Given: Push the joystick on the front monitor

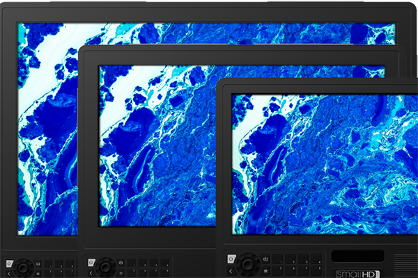Looking at the screenshot, I should 248,265.
